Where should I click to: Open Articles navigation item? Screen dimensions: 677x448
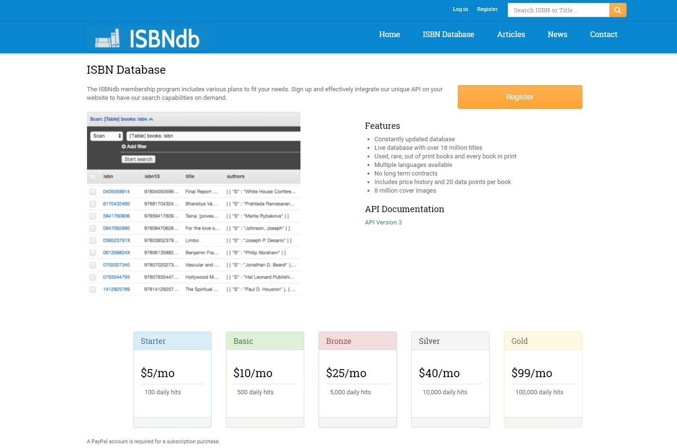coord(511,34)
